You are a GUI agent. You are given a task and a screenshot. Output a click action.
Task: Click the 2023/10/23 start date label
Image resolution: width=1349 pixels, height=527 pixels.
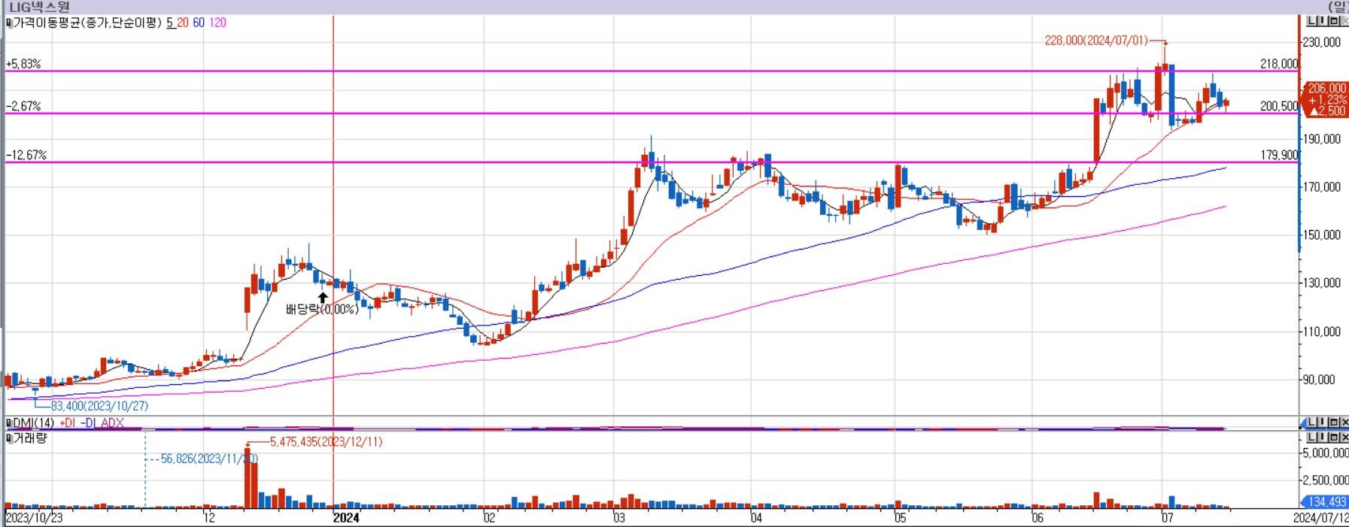coord(34,518)
